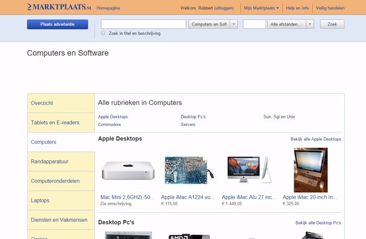The height and width of the screenshot is (239, 366).
Task: Open the Desktop Pc's rubriek link
Action: (193, 117)
